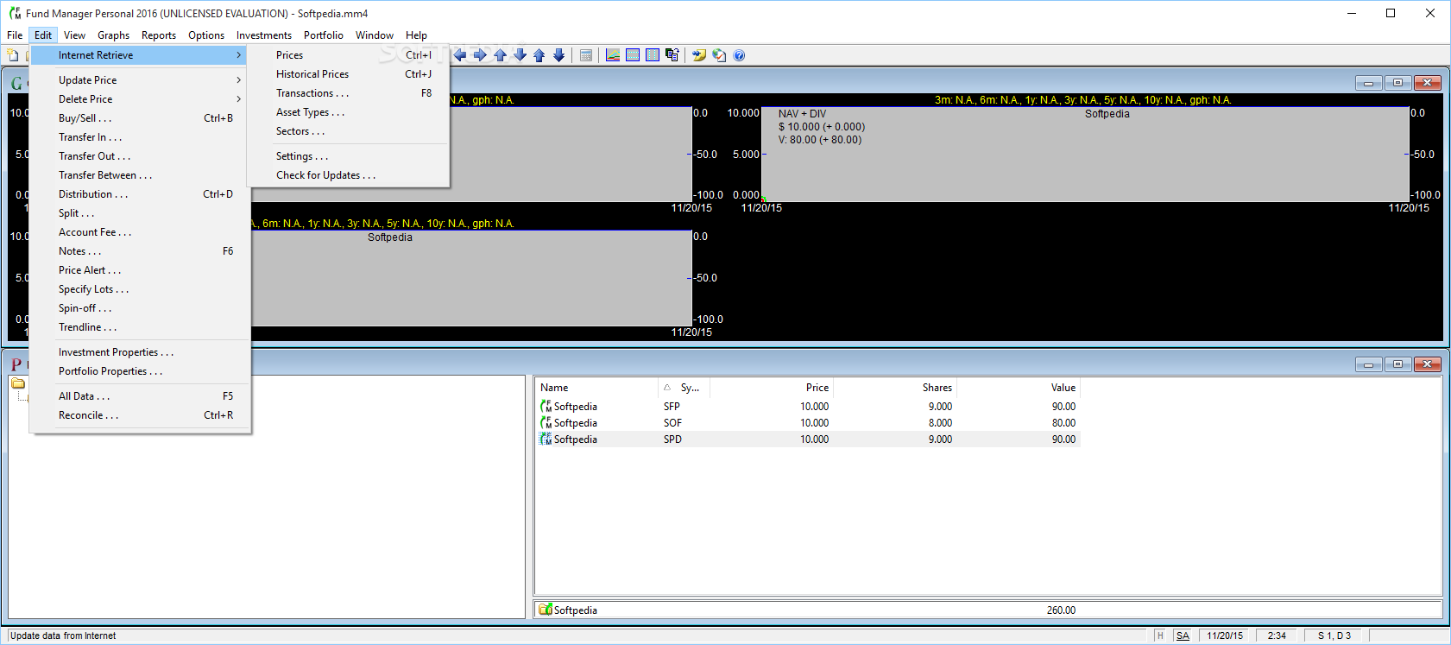The image size is (1451, 645).
Task: Click the single blue up arrow icon
Action: pos(500,55)
